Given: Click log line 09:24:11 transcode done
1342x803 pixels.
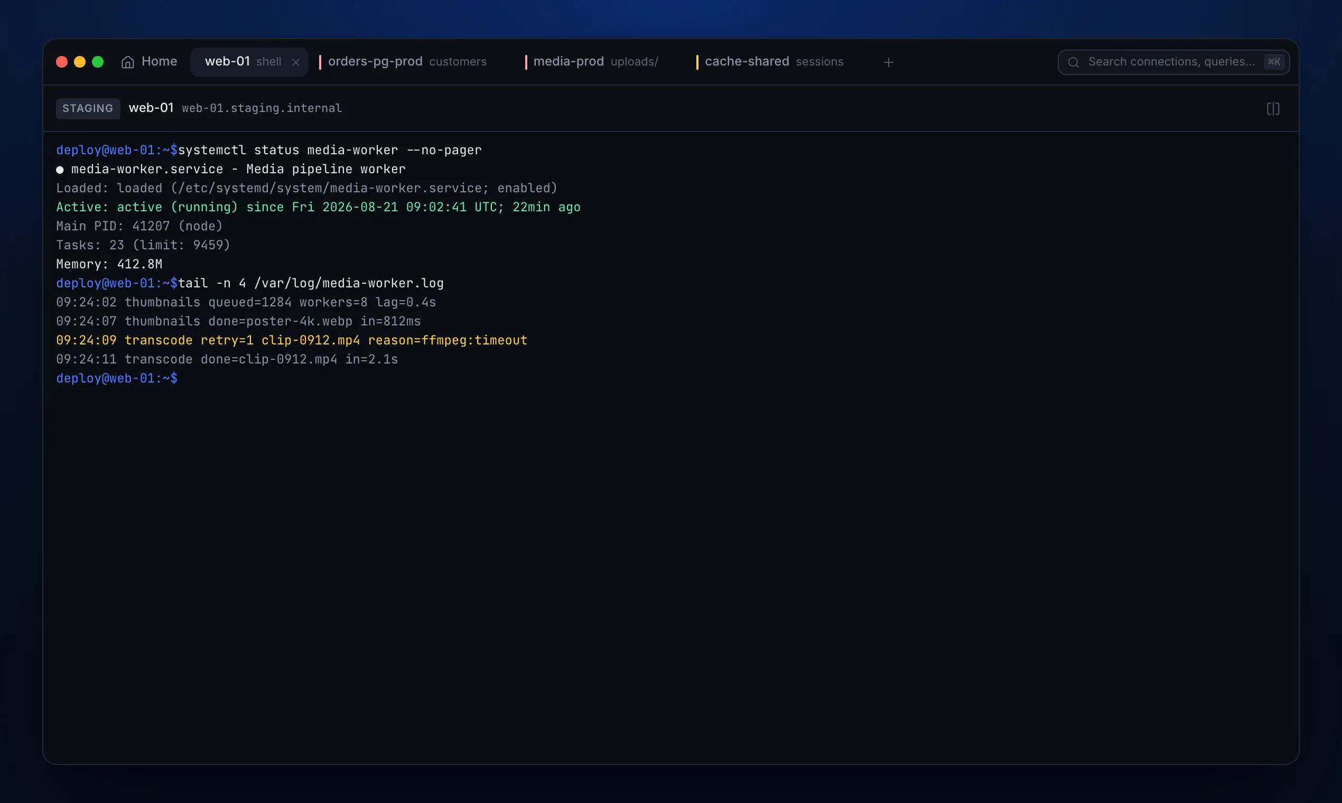Looking at the screenshot, I should tap(227, 359).
